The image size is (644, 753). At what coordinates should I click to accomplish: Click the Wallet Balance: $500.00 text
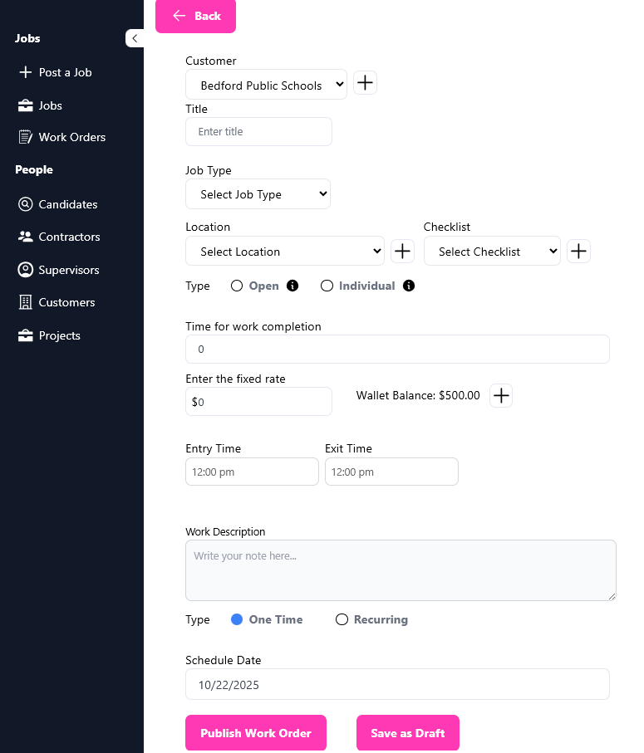[418, 395]
